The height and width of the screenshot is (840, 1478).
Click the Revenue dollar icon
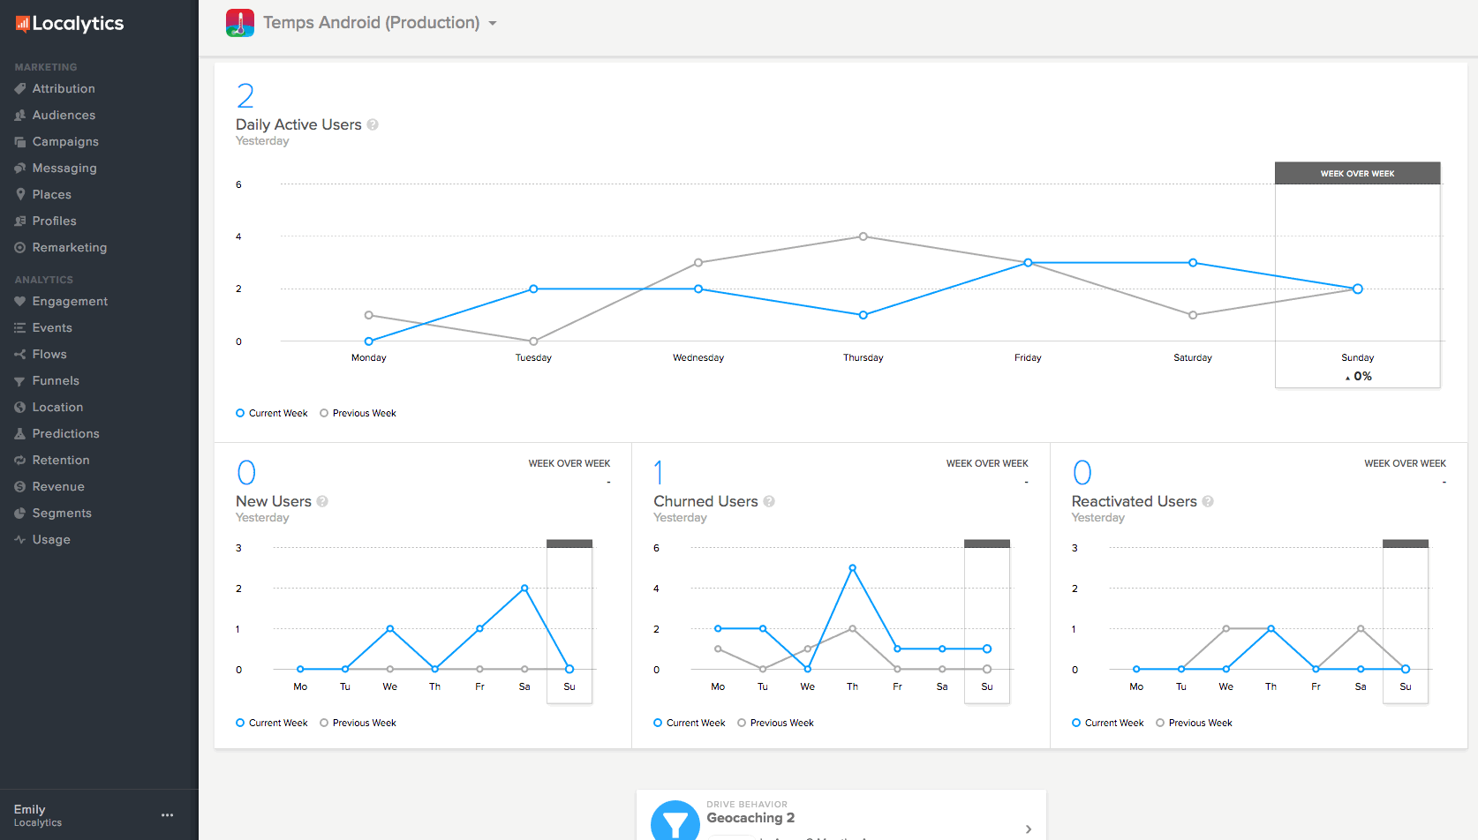coord(19,486)
